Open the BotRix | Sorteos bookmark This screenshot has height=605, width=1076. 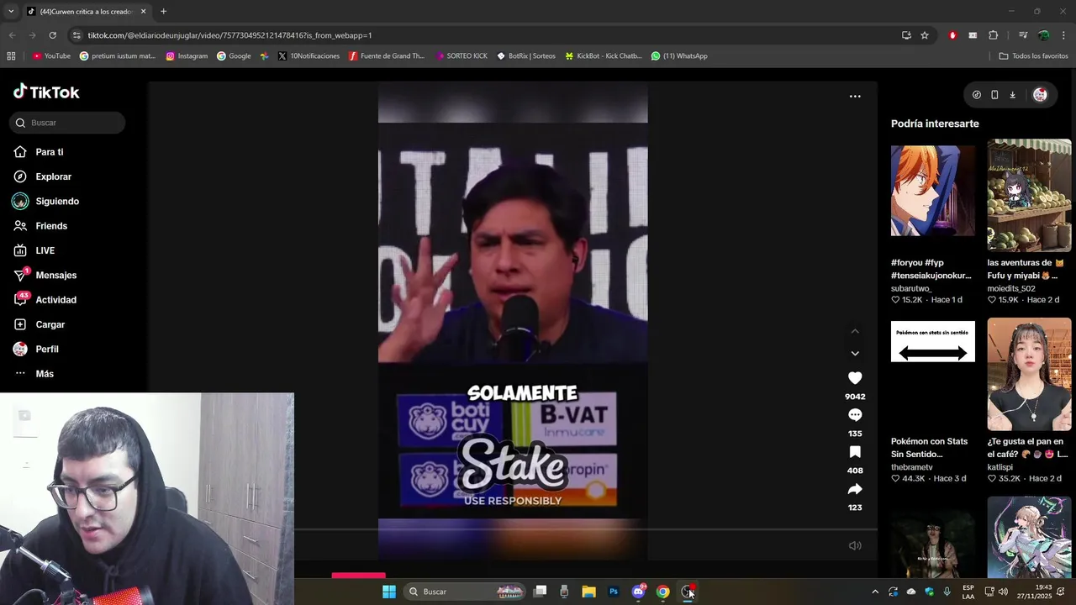click(x=525, y=56)
